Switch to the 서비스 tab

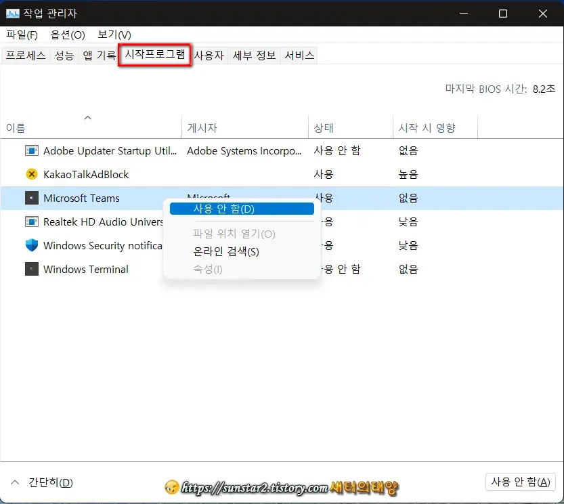(x=299, y=55)
